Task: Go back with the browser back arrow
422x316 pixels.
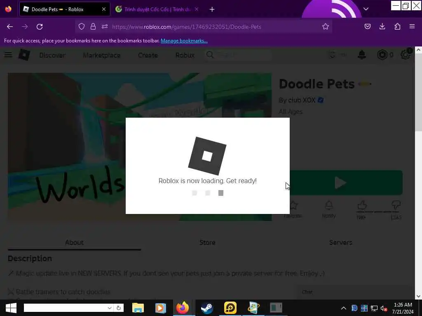Action: pyautogui.click(x=10, y=27)
